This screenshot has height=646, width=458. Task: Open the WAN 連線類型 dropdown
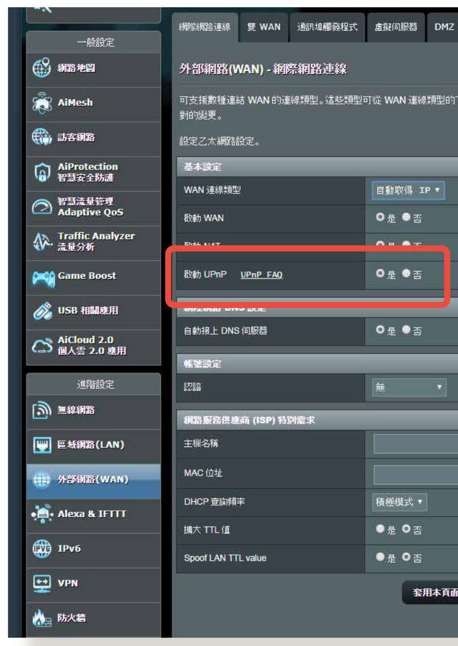[x=408, y=190]
